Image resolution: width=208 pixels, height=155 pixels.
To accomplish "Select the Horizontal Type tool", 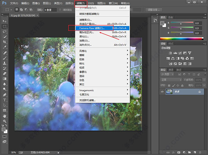I will point(5,100).
